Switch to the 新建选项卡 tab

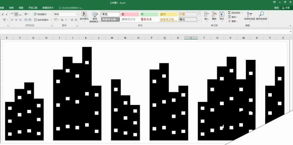click(x=48, y=8)
